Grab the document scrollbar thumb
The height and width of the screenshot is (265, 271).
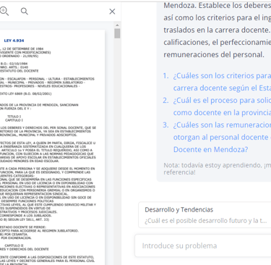click(117, 33)
